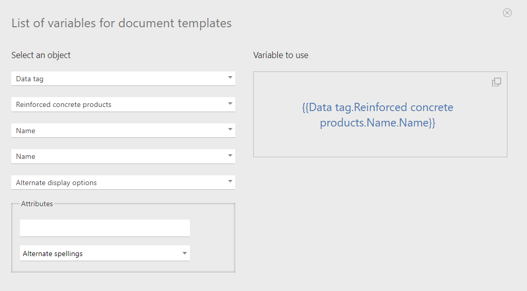Viewport: 527px width, 291px height.
Task: Select the generated variable text
Action: [x=377, y=115]
